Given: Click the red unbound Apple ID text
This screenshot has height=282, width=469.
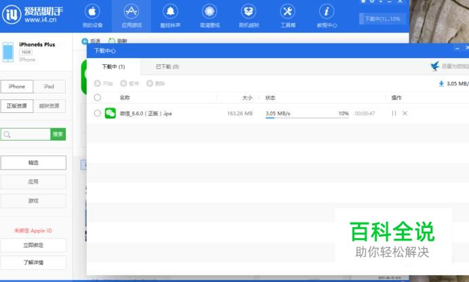Looking at the screenshot, I should (x=33, y=231).
